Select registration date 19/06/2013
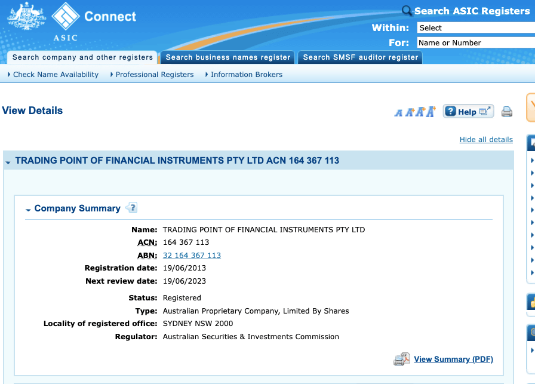Screen dimensions: 535x384 [185, 268]
